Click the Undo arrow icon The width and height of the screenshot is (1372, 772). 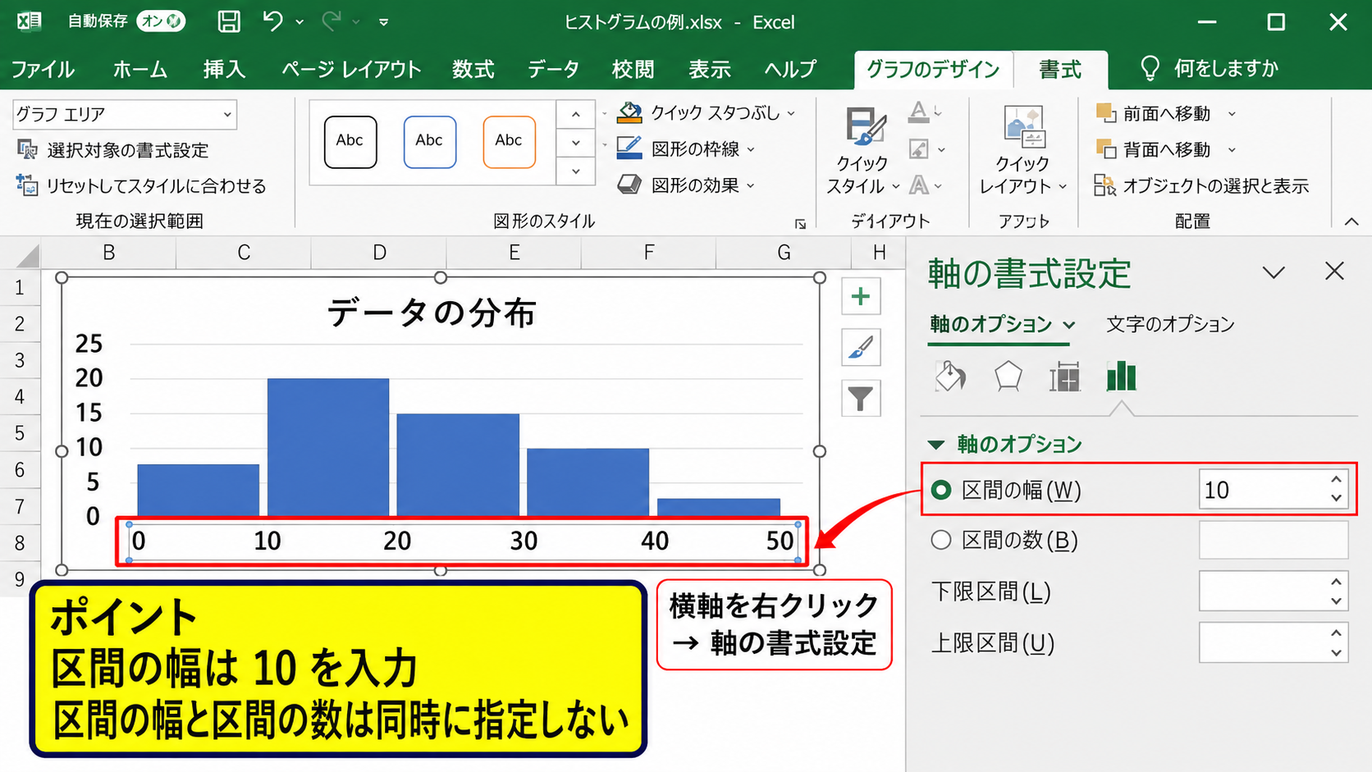tap(273, 21)
